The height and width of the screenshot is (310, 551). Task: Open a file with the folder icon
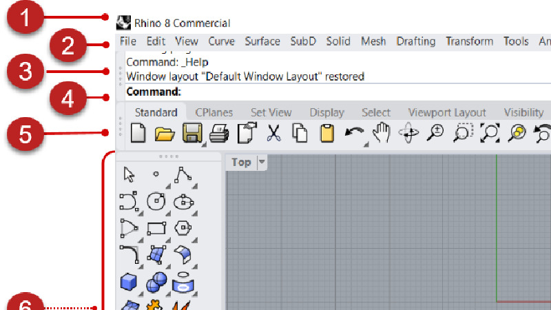click(165, 134)
